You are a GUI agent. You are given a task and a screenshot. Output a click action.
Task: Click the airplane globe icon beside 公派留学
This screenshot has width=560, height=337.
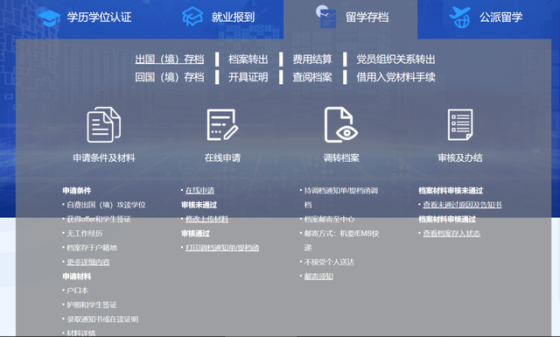[460, 17]
